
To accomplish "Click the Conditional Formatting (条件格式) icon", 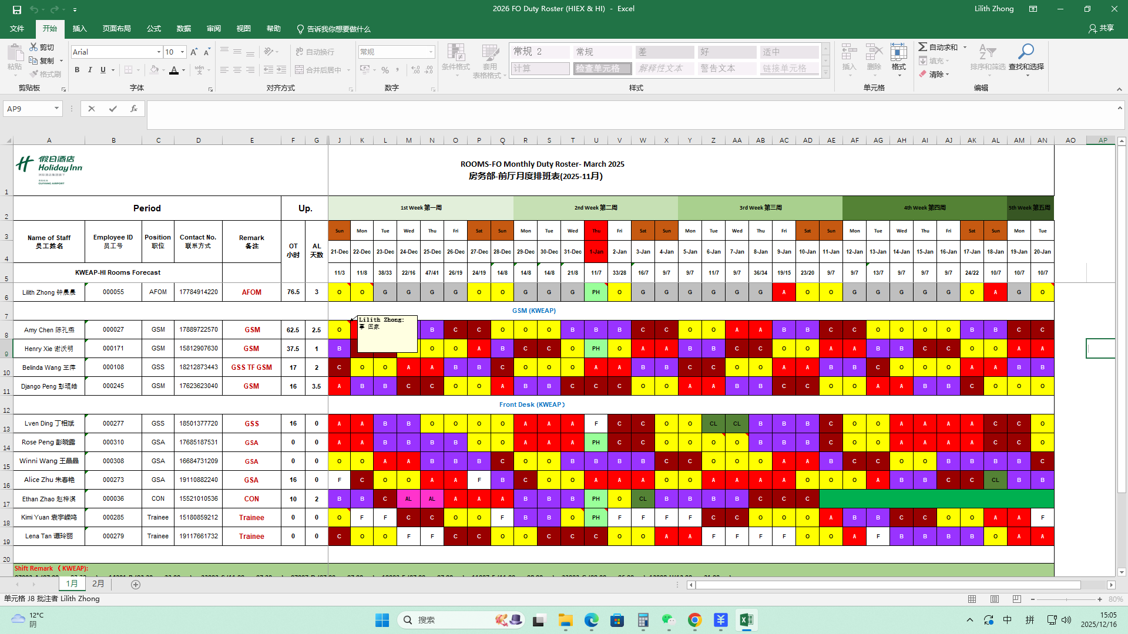I will click(456, 53).
